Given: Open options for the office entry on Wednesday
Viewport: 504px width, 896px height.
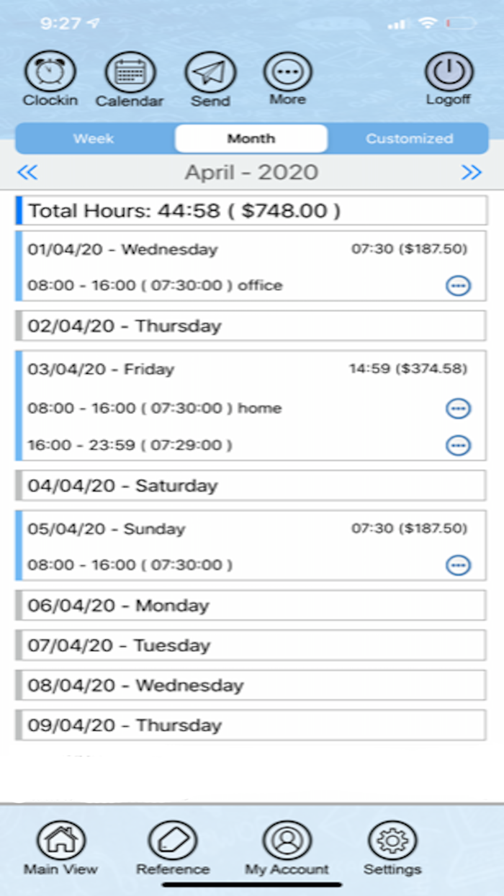Looking at the screenshot, I should click(x=459, y=285).
